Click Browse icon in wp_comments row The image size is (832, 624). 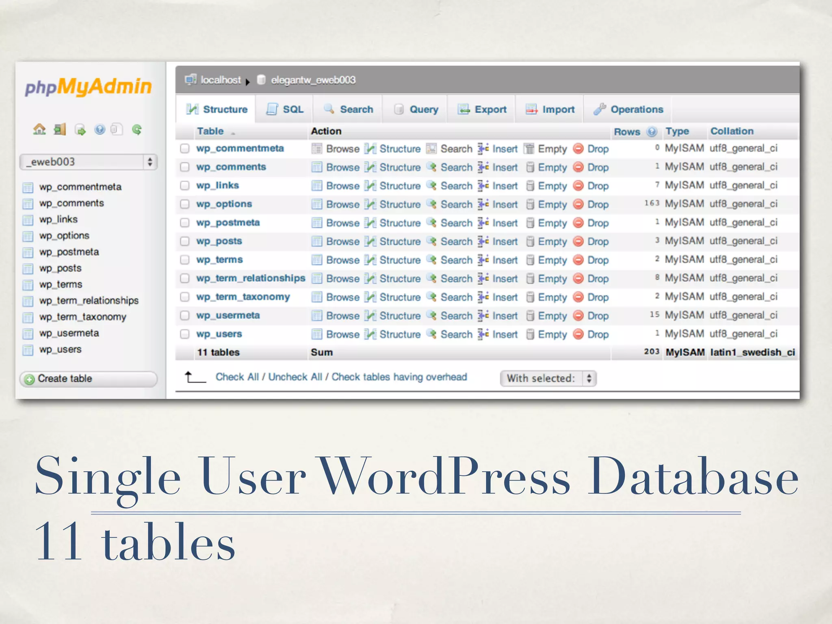click(x=317, y=167)
